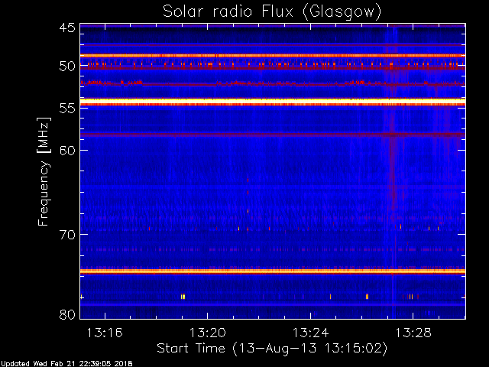Click the plot title 'Solar radio Flux (Glasgow)'
This screenshot has width=489, height=367.
pyautogui.click(x=272, y=12)
